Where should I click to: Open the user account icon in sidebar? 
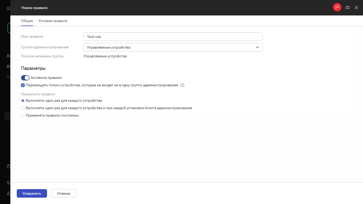(x=8, y=193)
